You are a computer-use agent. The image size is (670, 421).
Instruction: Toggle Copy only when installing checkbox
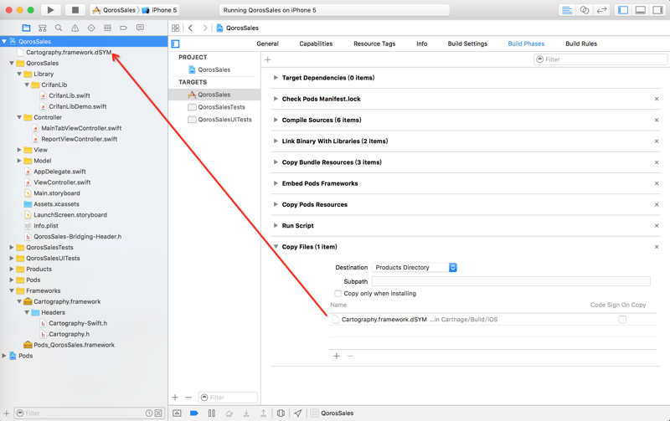pyautogui.click(x=338, y=293)
